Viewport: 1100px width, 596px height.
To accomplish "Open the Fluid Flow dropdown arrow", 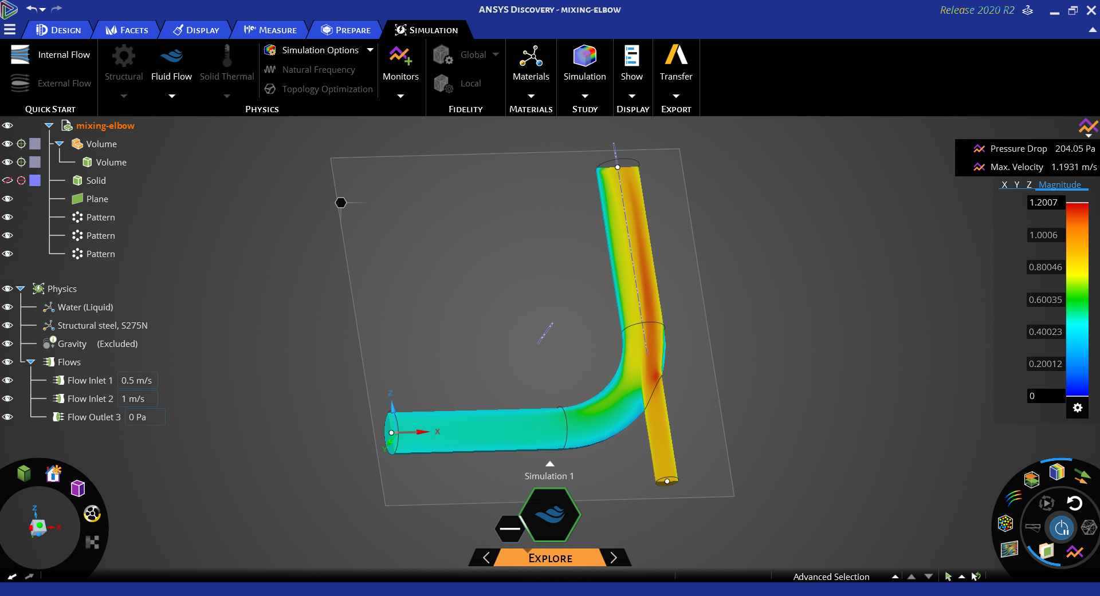I will click(171, 96).
